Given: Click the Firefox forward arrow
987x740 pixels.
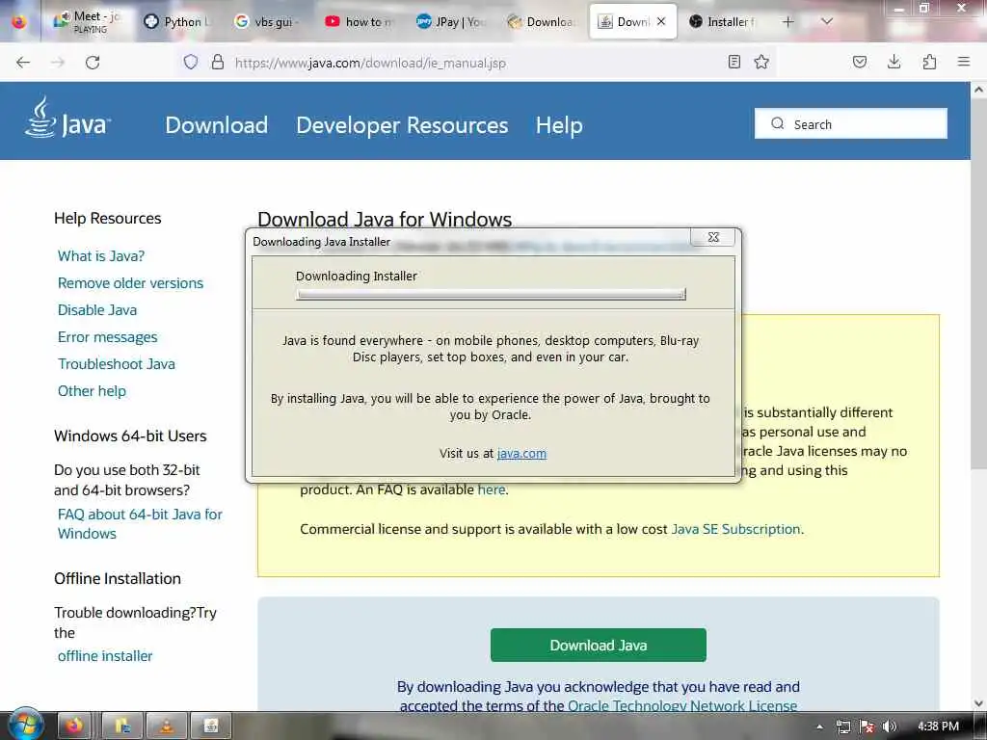Looking at the screenshot, I should click(58, 63).
